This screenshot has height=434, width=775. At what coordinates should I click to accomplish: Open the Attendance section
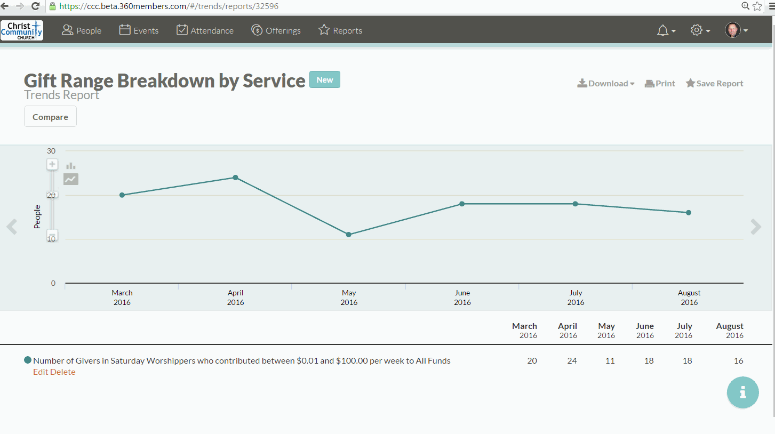(x=205, y=31)
